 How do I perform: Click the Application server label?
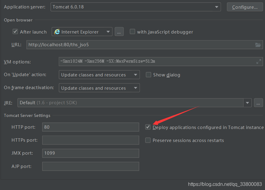pos(25,7)
